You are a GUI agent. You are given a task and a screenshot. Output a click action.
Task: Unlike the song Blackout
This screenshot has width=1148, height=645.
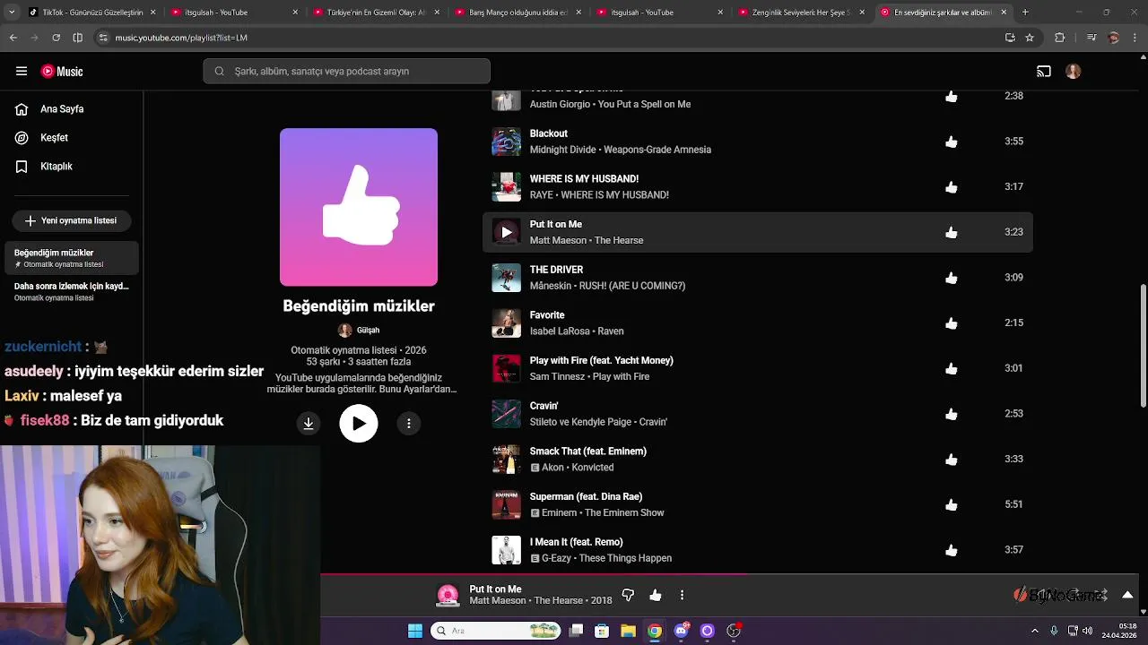952,142
